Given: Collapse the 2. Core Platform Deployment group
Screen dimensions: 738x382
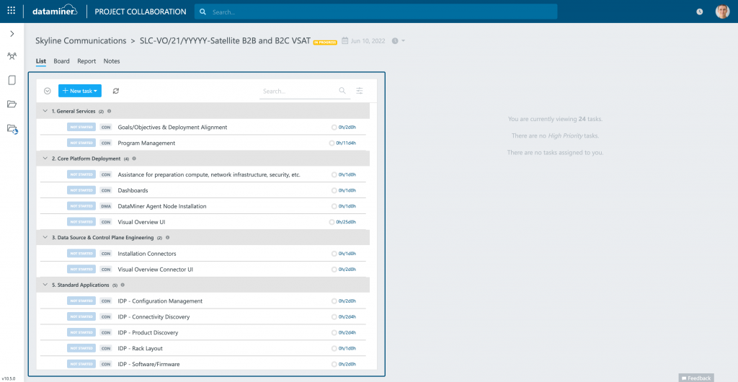Looking at the screenshot, I should coord(45,159).
